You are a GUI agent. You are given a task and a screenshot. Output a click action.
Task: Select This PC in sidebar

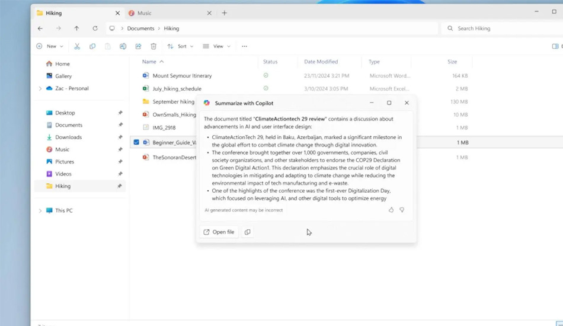(59, 211)
